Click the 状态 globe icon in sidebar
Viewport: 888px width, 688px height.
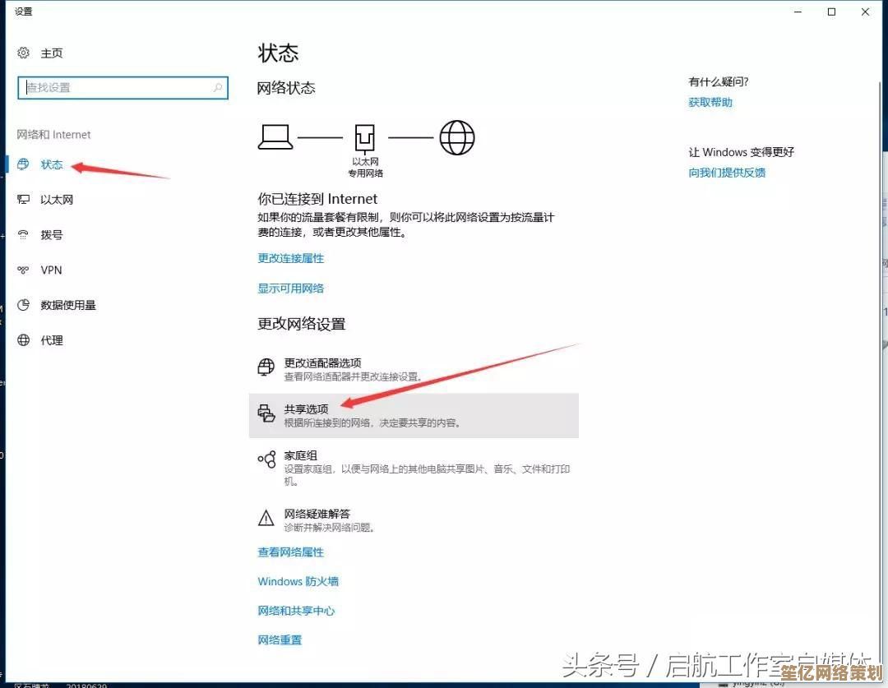(x=23, y=164)
